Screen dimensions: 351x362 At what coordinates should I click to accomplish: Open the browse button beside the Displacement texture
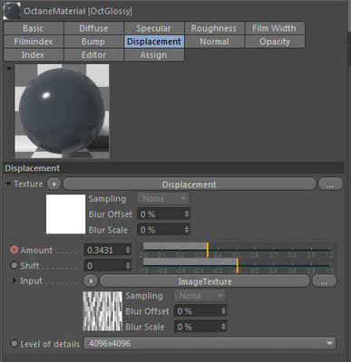(x=330, y=184)
